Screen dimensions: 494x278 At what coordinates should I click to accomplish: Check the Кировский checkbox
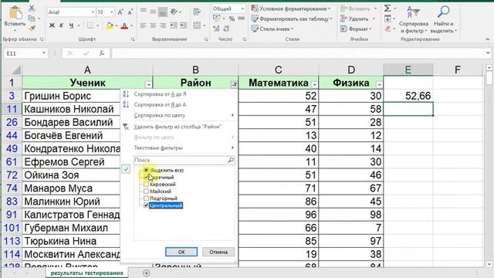click(x=146, y=184)
